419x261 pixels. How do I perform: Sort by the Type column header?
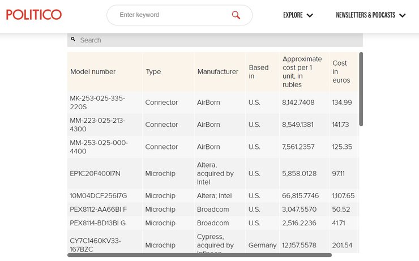[x=153, y=72]
